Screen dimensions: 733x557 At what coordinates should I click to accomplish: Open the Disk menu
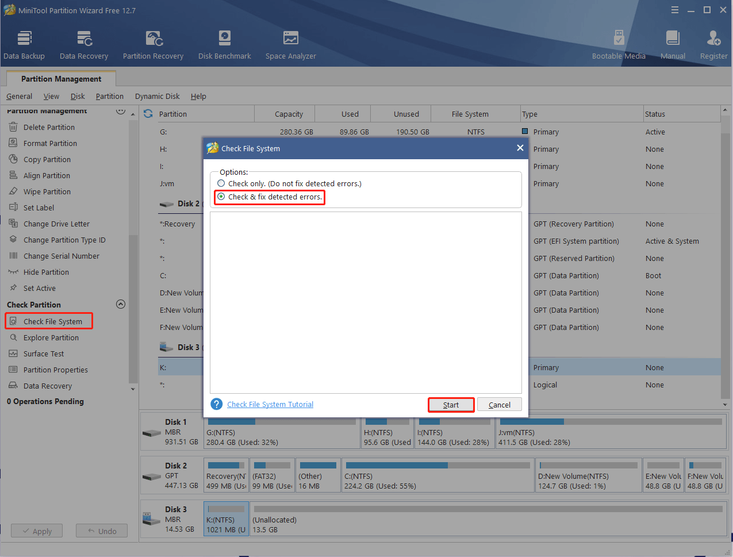(78, 97)
